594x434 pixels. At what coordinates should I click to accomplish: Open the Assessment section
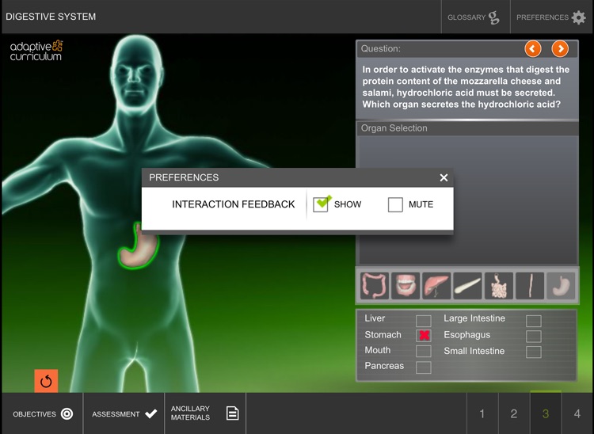tap(124, 413)
